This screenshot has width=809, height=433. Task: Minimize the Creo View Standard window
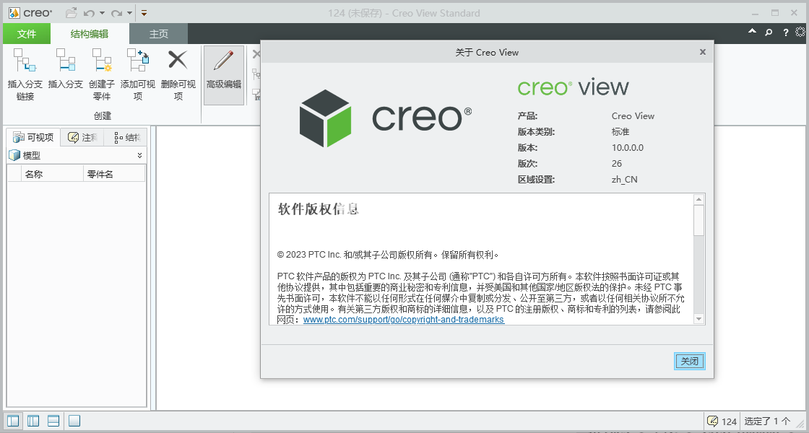pyautogui.click(x=754, y=13)
